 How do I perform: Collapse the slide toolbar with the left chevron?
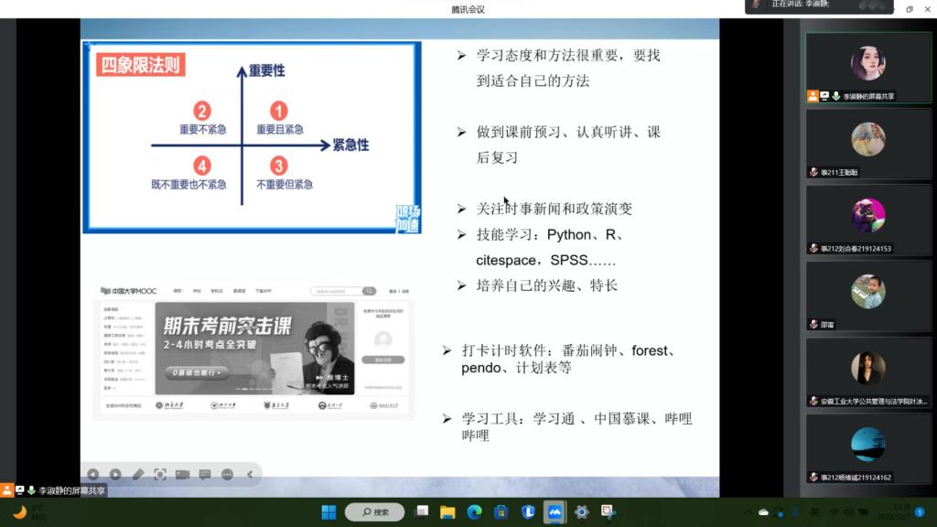(249, 474)
